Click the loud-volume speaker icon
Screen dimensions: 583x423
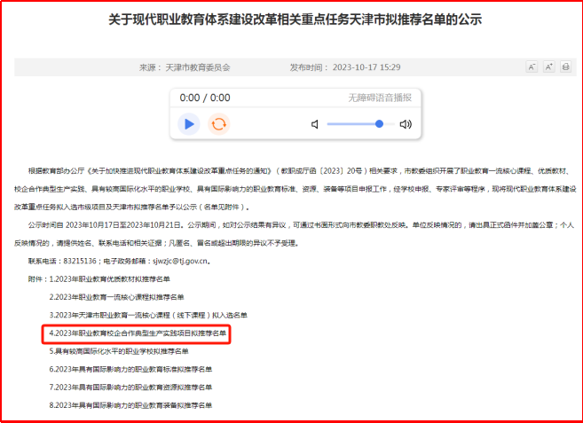(x=406, y=124)
